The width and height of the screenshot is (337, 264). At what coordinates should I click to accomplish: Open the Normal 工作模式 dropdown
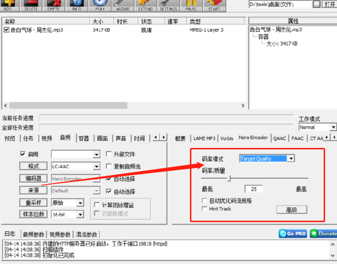pyautogui.click(x=333, y=127)
